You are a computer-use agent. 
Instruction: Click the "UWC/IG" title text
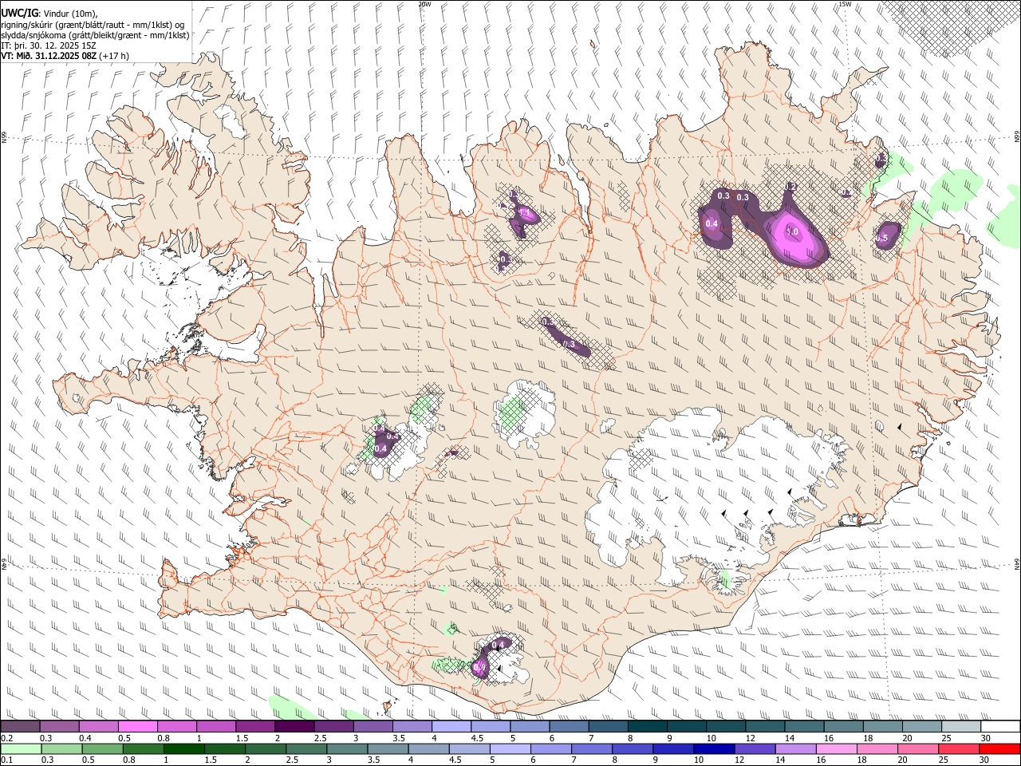[x=19, y=13]
